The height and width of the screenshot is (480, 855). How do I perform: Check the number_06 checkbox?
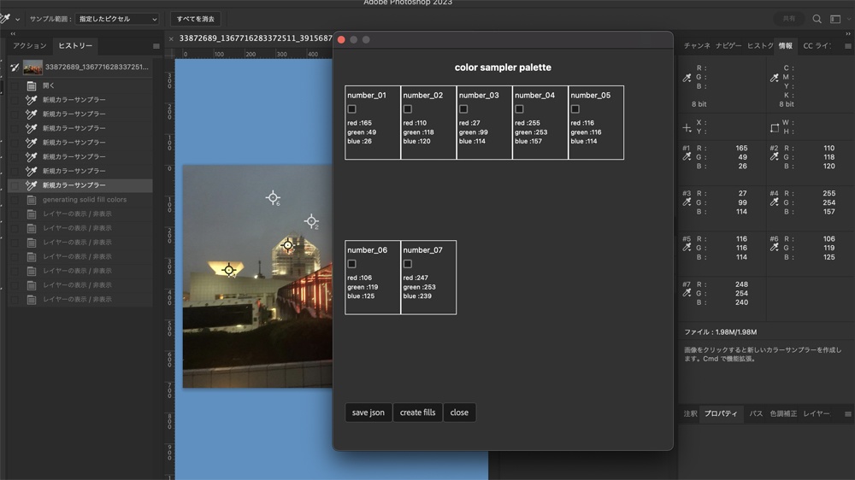tap(351, 264)
